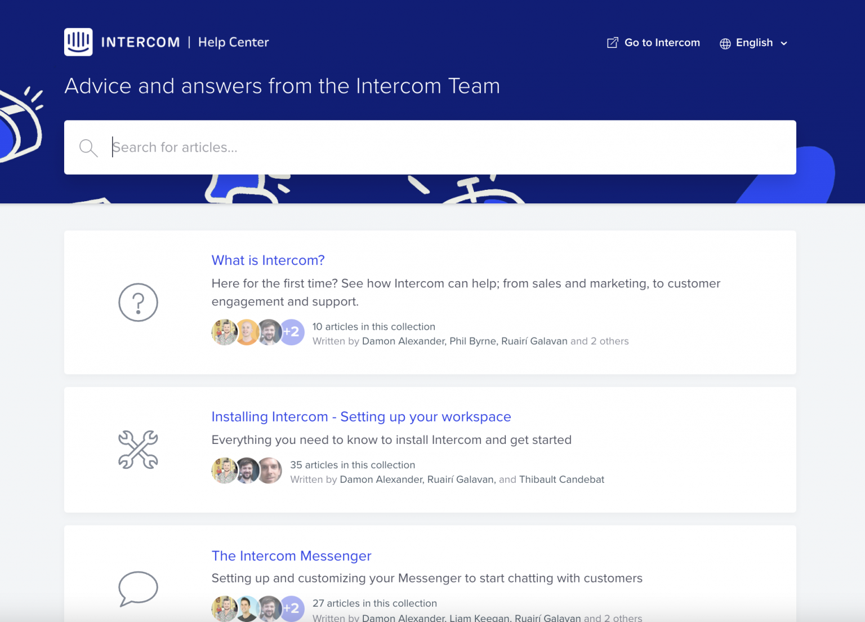Select the question mark collection icon
This screenshot has height=622, width=865.
[138, 303]
